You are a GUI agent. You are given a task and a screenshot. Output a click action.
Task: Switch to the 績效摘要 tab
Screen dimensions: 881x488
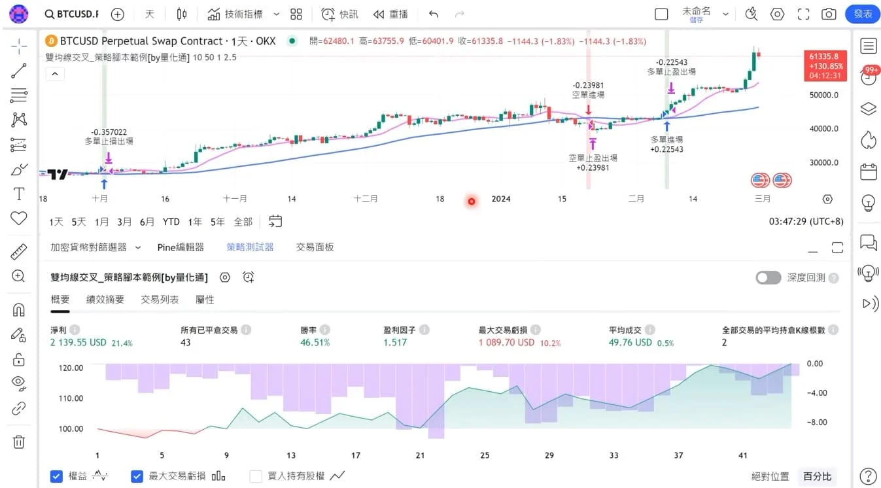click(105, 300)
